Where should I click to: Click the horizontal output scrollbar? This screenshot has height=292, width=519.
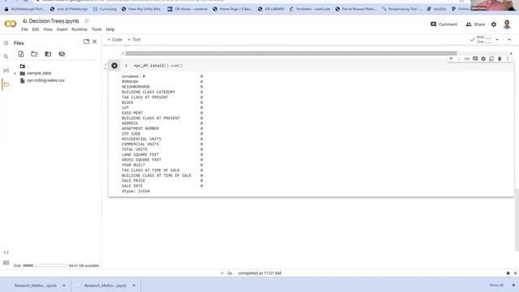click(x=291, y=54)
